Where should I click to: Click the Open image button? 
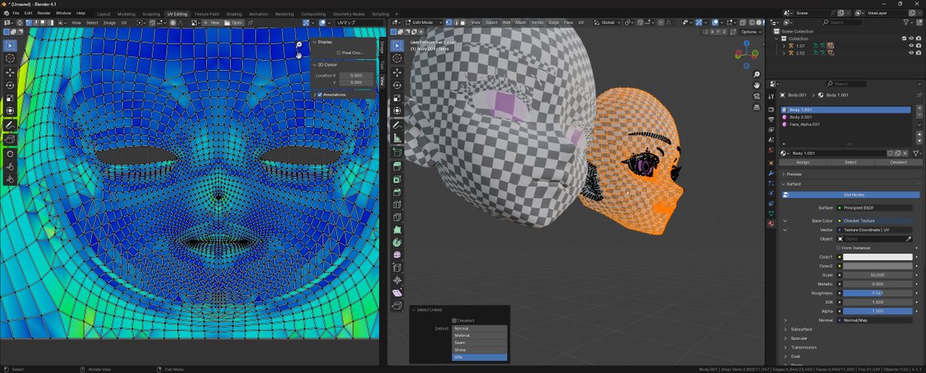pos(234,22)
